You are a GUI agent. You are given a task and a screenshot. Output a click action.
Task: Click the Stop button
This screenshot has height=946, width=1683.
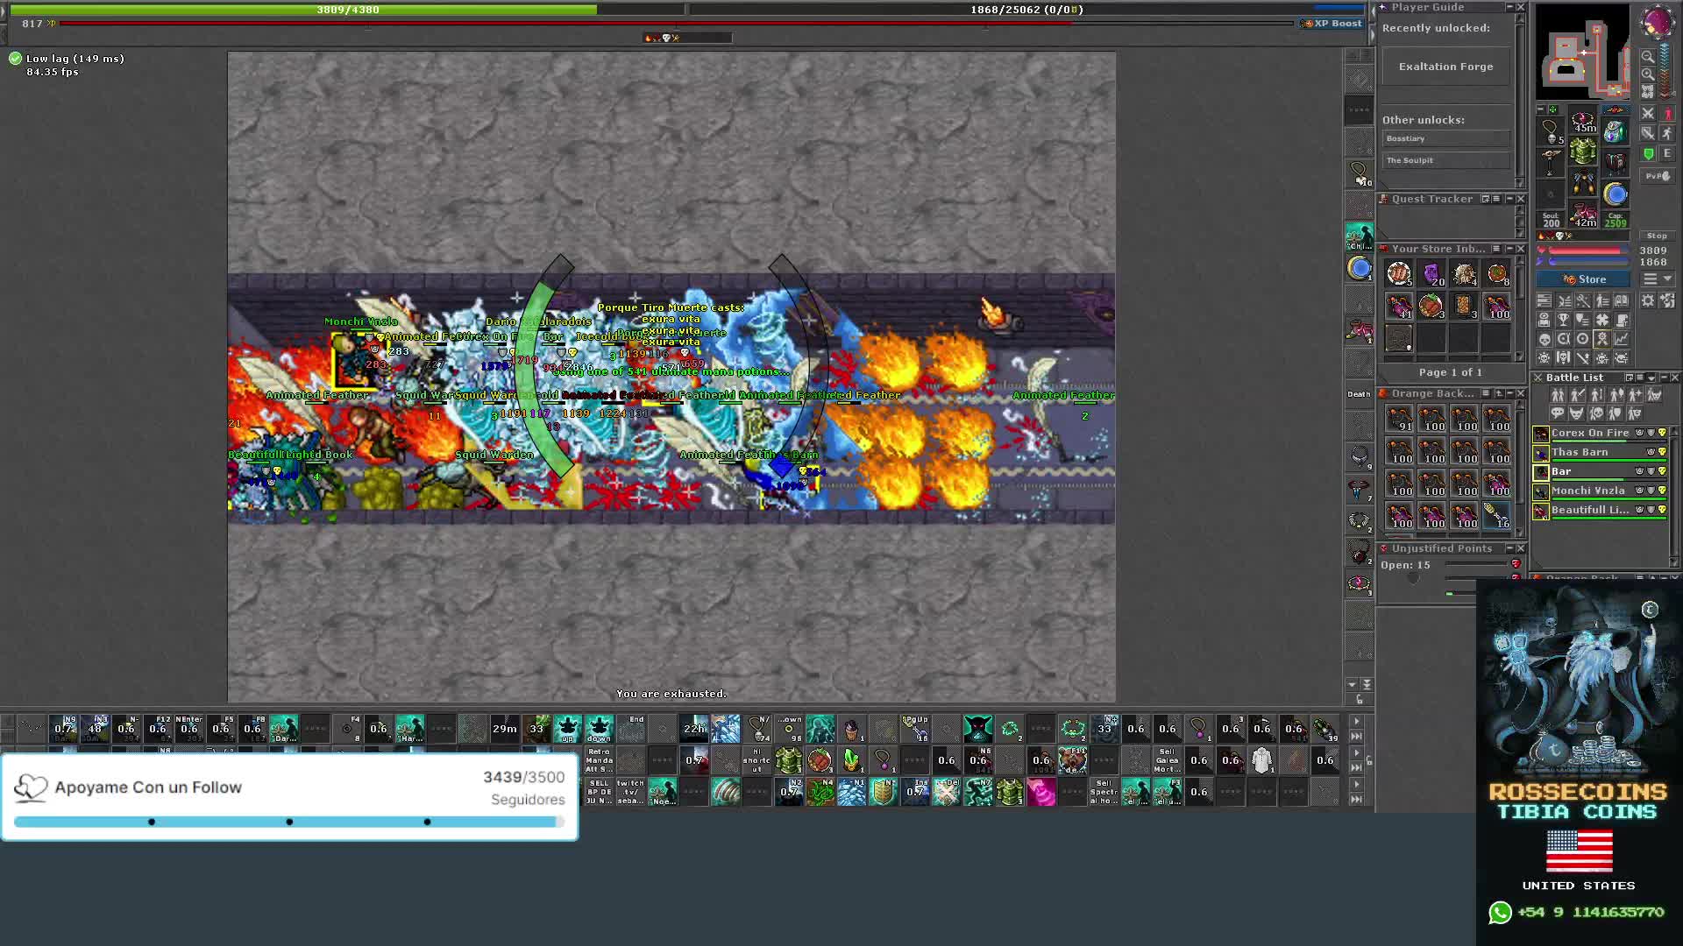[1658, 236]
